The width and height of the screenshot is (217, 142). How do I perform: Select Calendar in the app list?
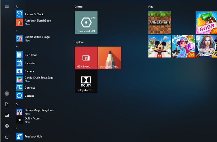click(35, 63)
